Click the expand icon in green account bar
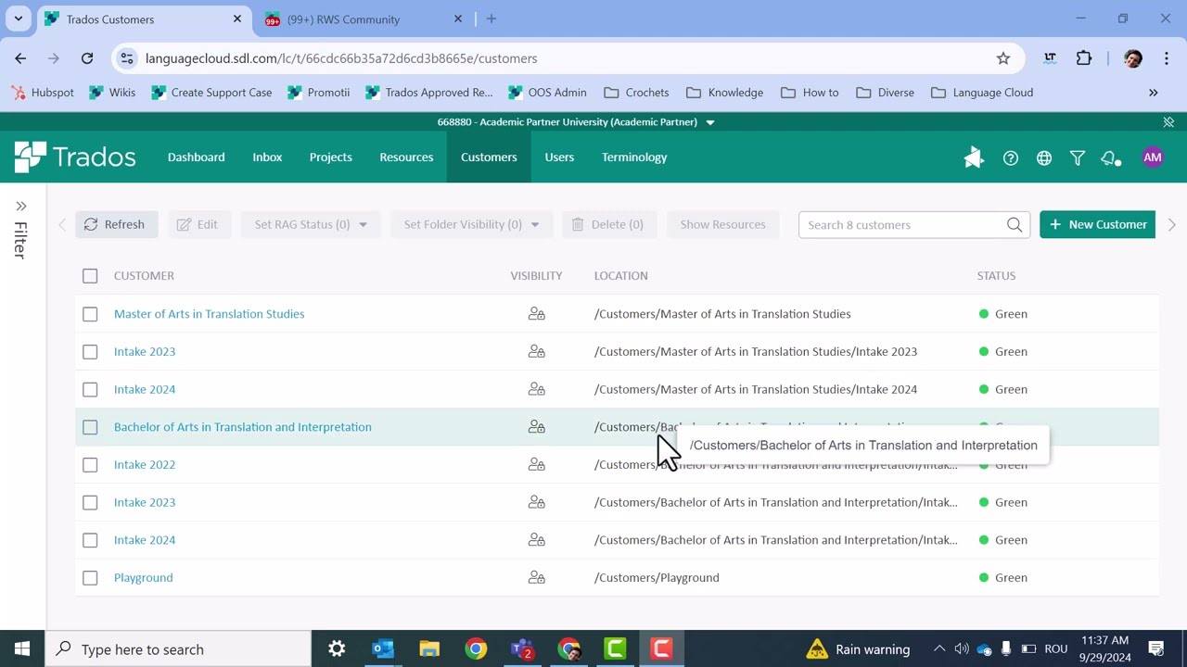1187x667 pixels. tap(1168, 121)
